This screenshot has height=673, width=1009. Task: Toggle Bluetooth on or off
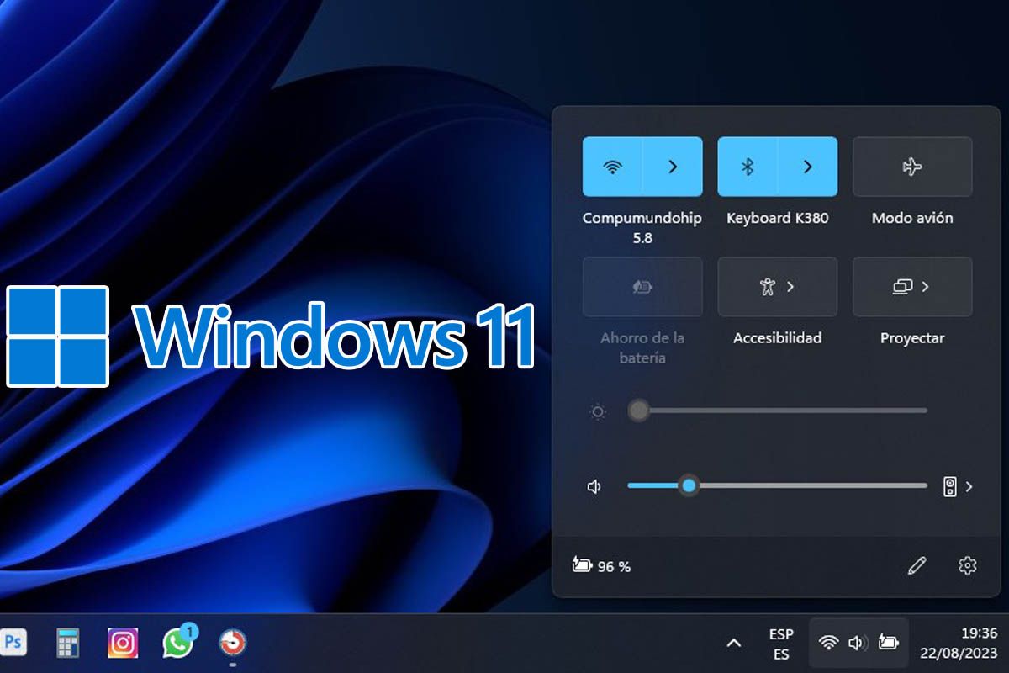pos(748,167)
